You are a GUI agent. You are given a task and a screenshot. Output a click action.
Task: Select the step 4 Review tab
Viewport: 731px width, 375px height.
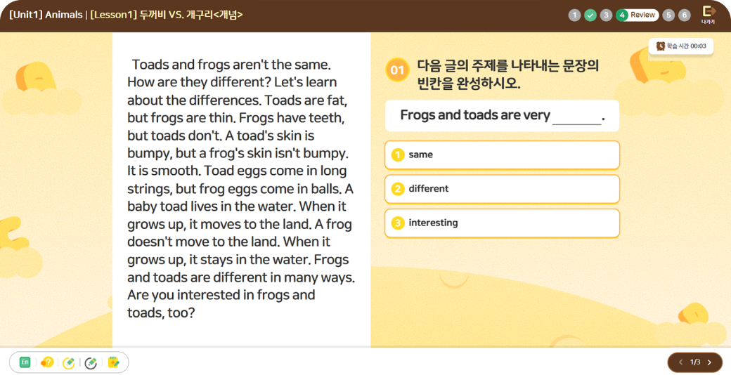[x=637, y=15]
